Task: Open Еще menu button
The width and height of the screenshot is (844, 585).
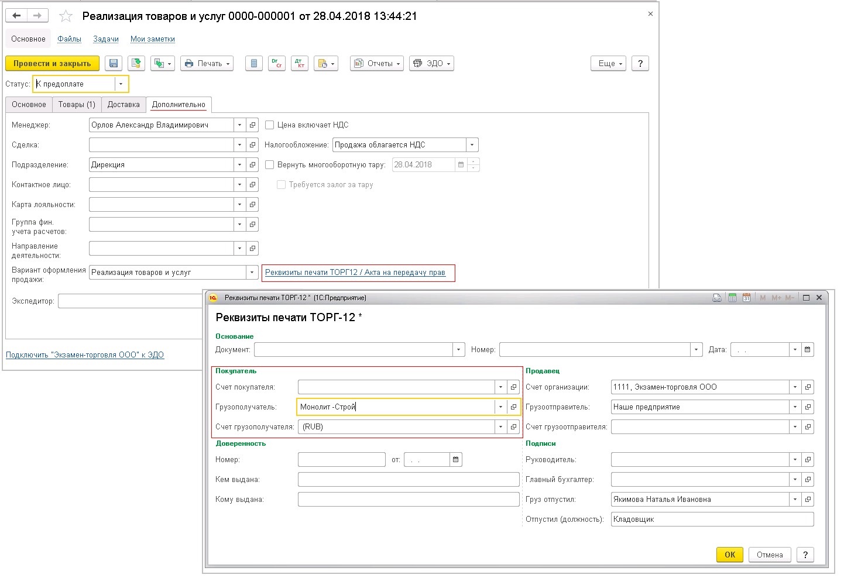Action: [609, 63]
